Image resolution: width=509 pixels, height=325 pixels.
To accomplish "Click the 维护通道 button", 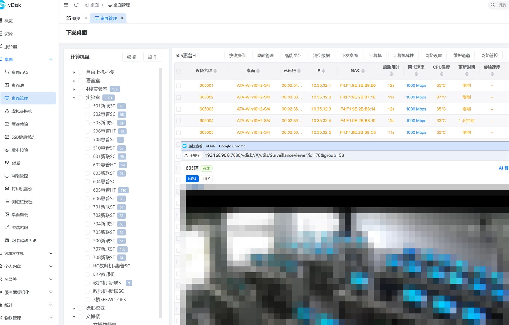I will tap(462, 55).
